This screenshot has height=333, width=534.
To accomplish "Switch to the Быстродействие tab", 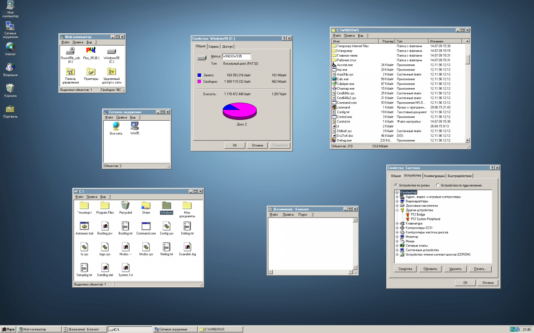I will [460, 176].
